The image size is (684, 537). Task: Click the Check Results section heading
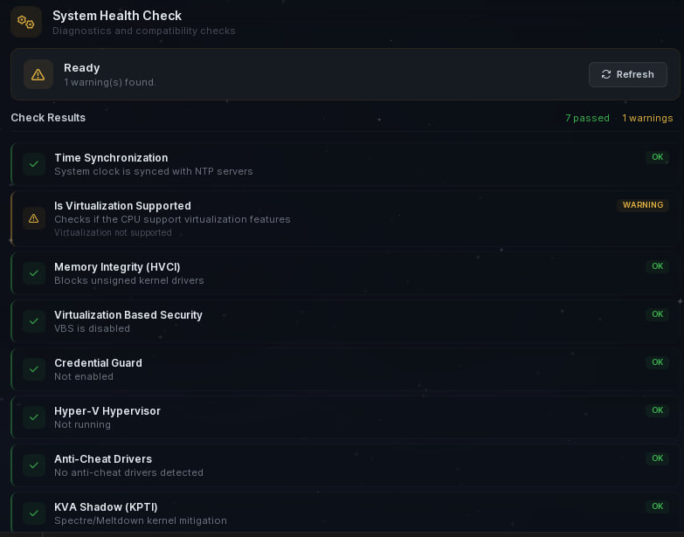[x=48, y=118]
